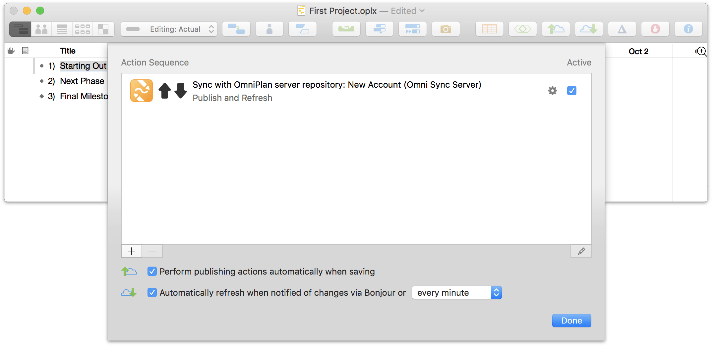The image size is (712, 346).
Task: Click the hand violations column header icon
Action: pos(11,51)
